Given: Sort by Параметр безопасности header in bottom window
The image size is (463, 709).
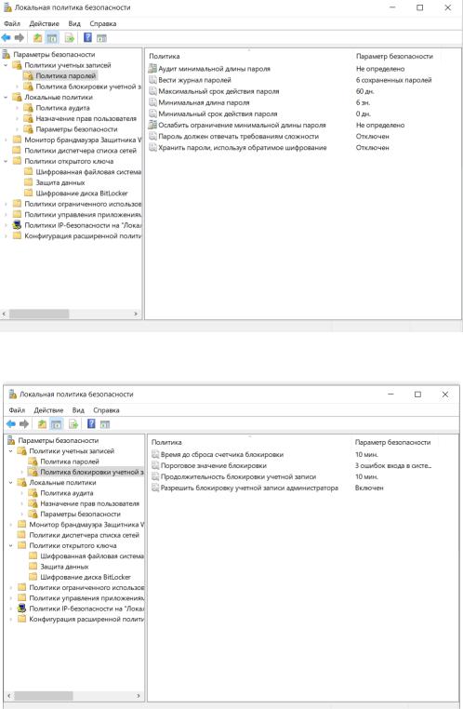Looking at the screenshot, I should 392,442.
